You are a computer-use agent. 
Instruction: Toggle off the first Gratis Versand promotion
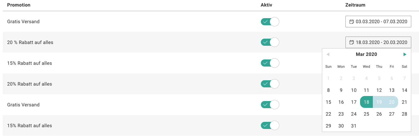(x=270, y=22)
